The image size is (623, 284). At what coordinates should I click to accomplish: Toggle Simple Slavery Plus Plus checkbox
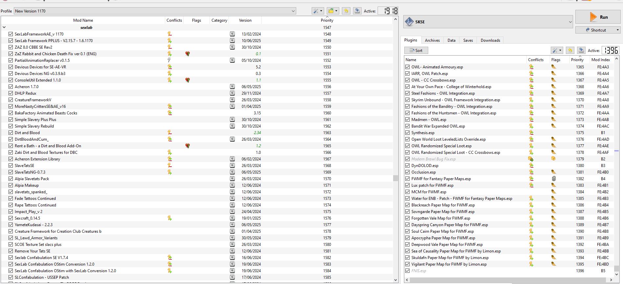click(x=11, y=119)
